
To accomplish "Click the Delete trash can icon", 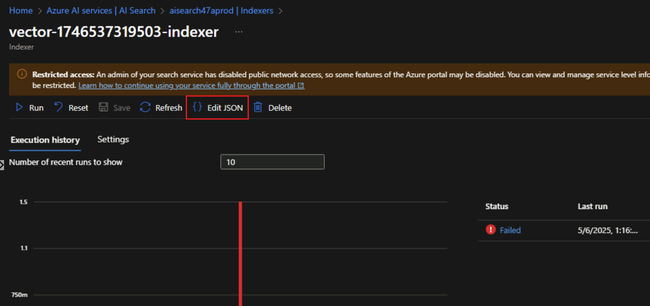I will pos(258,107).
